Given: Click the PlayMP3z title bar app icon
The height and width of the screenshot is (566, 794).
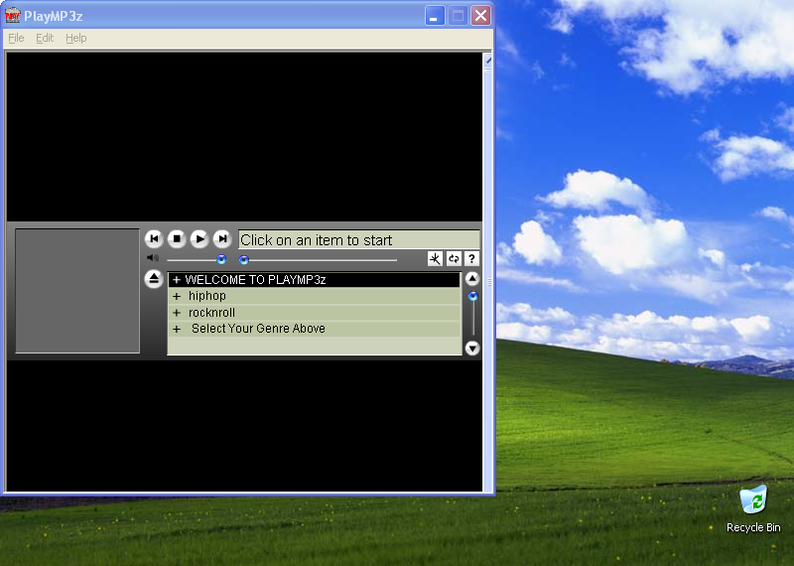Looking at the screenshot, I should click(x=13, y=15).
